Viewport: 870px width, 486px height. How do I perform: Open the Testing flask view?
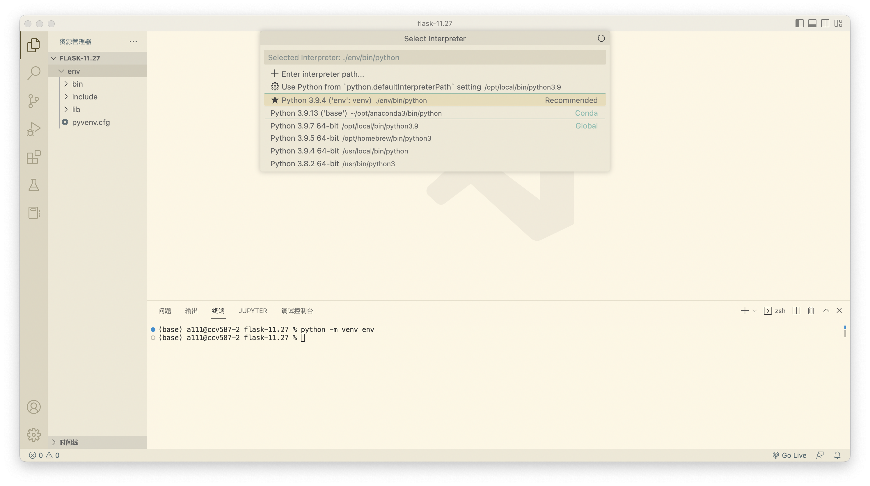(33, 185)
